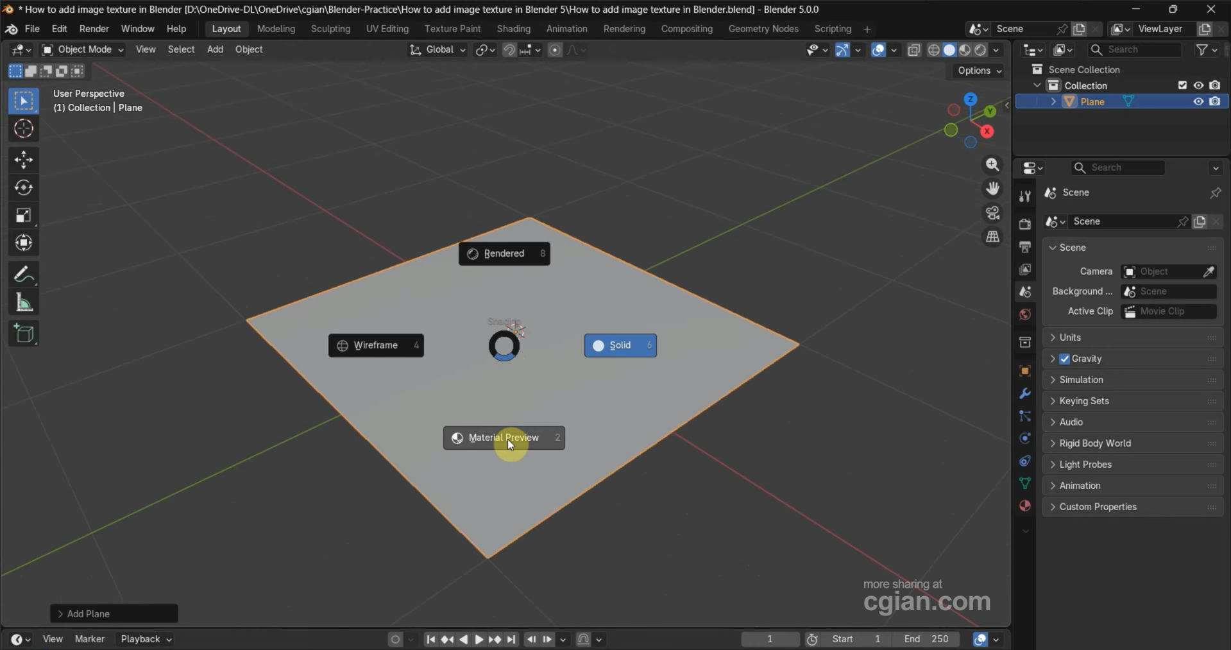1231x650 pixels.
Task: Open the World properties tab
Action: [1025, 314]
